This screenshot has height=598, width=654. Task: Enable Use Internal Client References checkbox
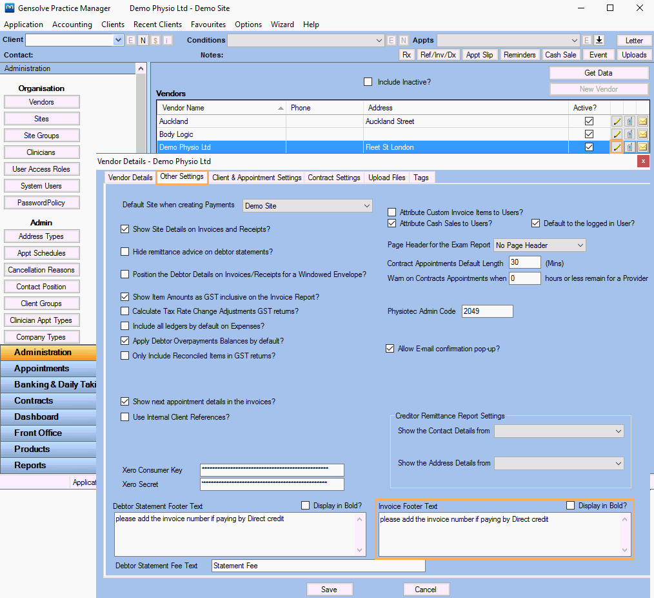pyautogui.click(x=124, y=417)
